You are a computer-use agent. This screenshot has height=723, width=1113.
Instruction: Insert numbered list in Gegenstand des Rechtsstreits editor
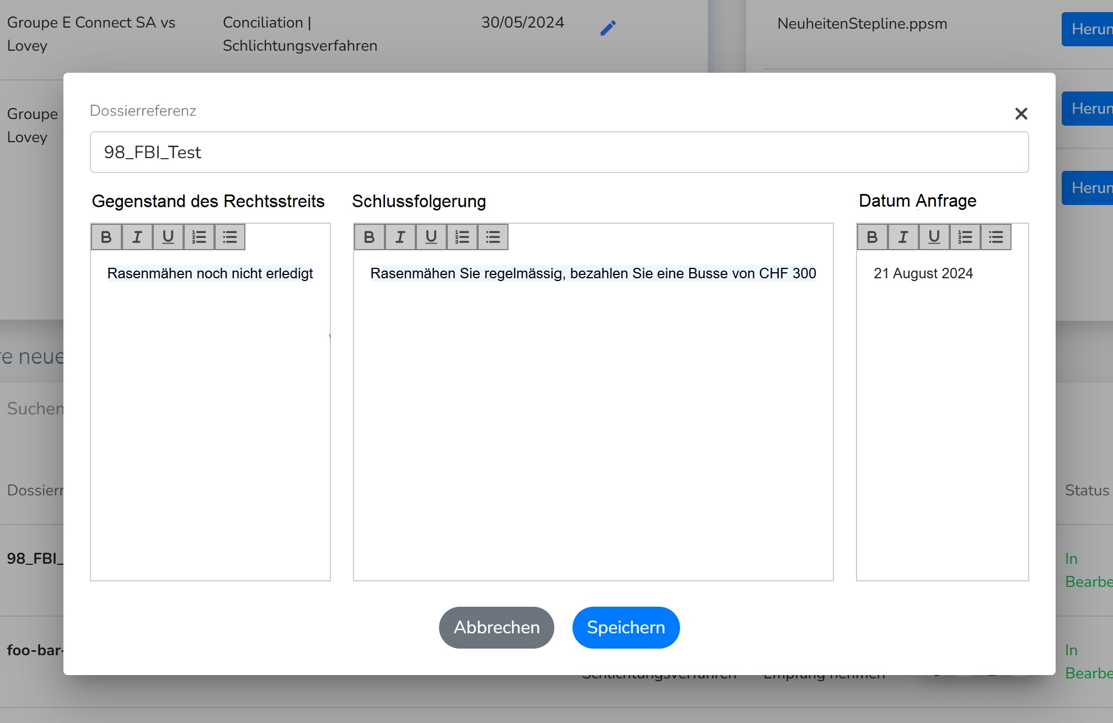tap(199, 237)
